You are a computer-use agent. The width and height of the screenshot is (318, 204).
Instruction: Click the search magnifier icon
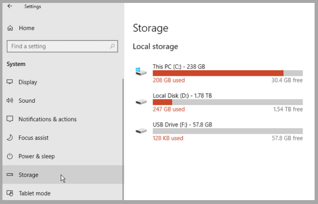point(113,46)
